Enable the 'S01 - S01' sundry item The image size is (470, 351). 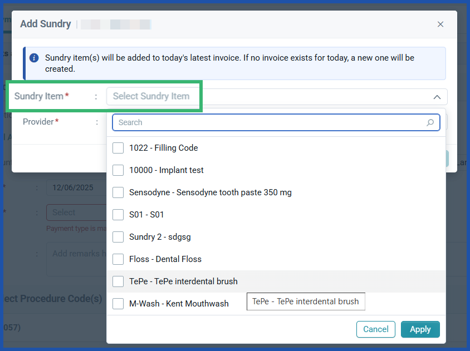pyautogui.click(x=117, y=214)
